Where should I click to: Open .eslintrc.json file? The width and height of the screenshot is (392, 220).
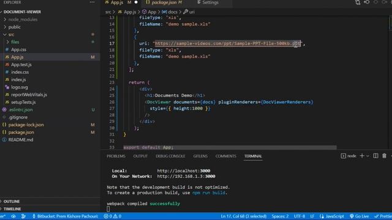click(x=20, y=109)
